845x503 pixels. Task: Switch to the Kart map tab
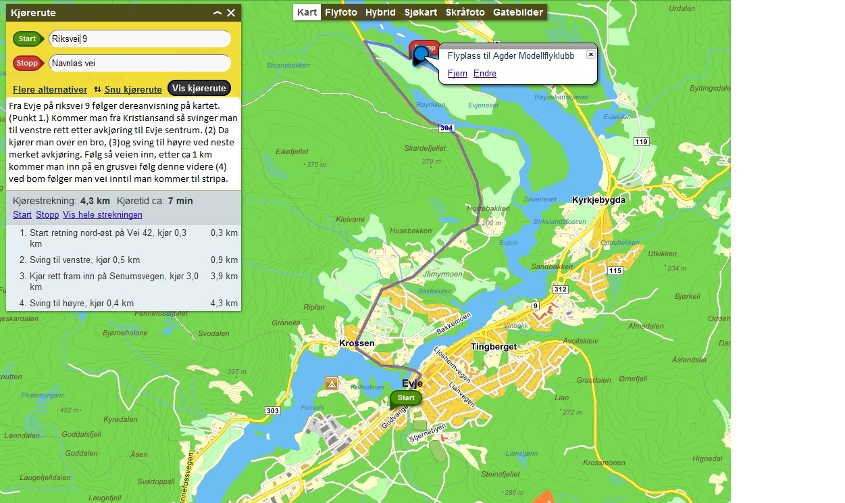point(307,12)
